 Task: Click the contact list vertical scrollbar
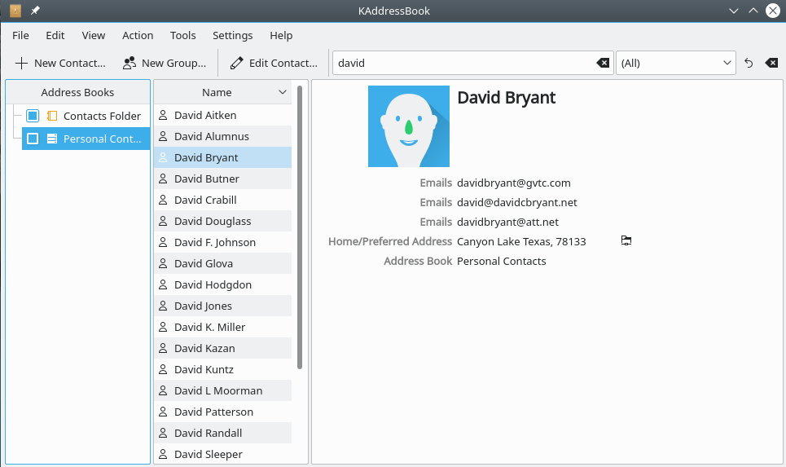point(300,227)
